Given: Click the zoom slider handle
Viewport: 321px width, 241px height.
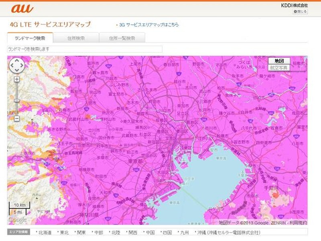Looking at the screenshot, I should point(16,100).
